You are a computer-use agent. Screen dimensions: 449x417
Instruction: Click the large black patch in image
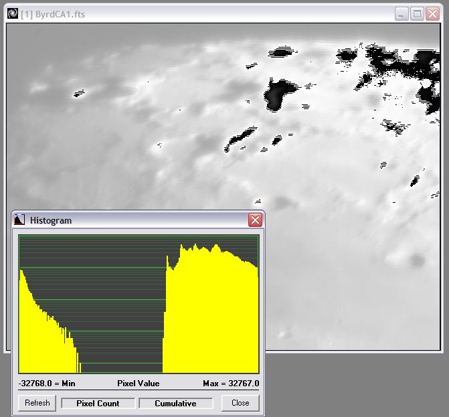(280, 94)
